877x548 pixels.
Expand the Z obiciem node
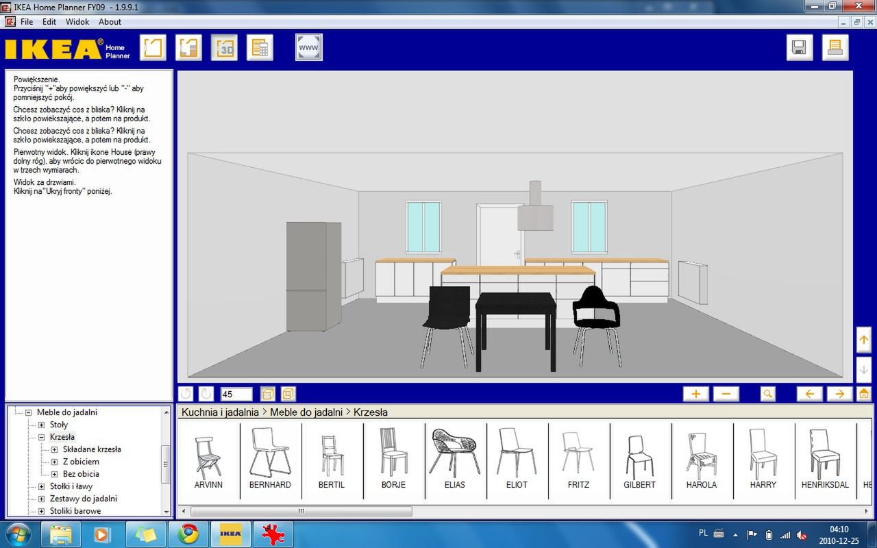[55, 462]
